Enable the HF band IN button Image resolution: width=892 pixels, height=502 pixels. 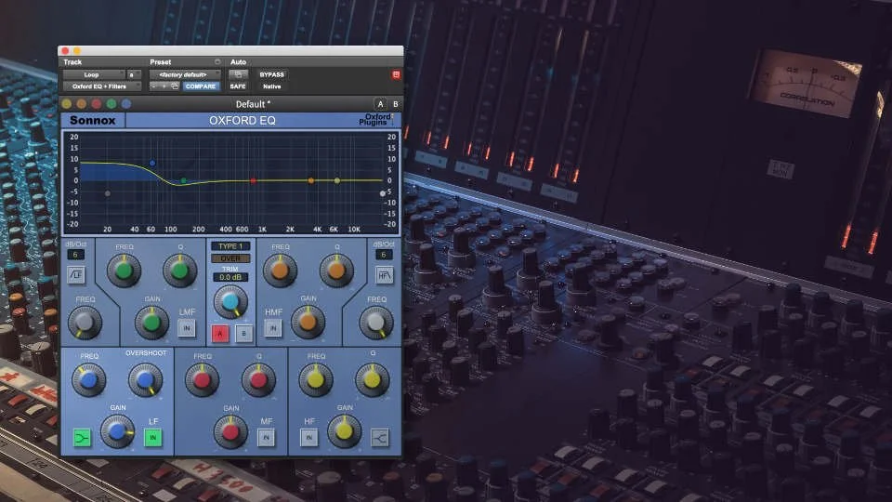click(308, 438)
